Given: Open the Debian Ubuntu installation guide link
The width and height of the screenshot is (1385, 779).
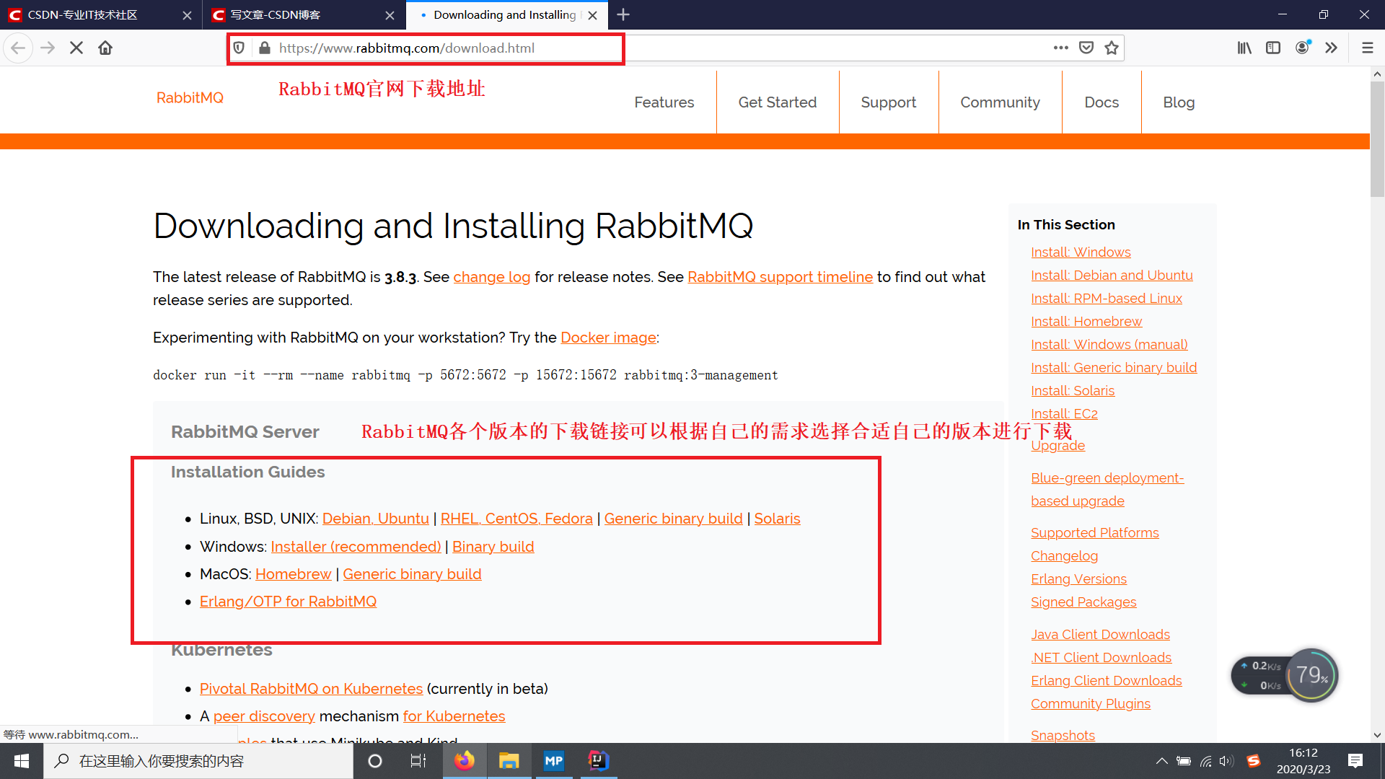Looking at the screenshot, I should (375, 519).
